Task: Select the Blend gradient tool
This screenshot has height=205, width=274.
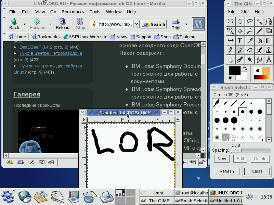Action: (x=269, y=40)
